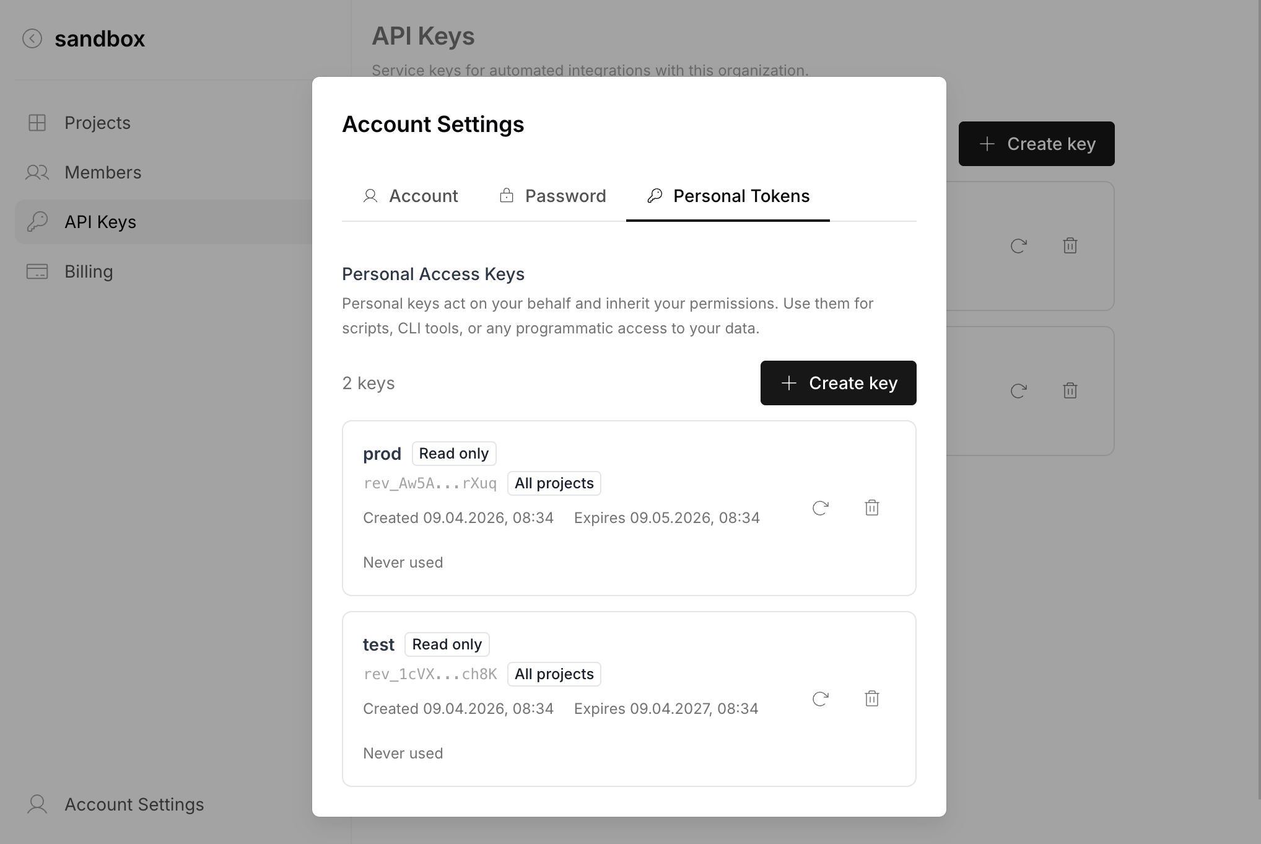This screenshot has height=844, width=1261.
Task: Open the Personal Tokens tab
Action: [728, 196]
